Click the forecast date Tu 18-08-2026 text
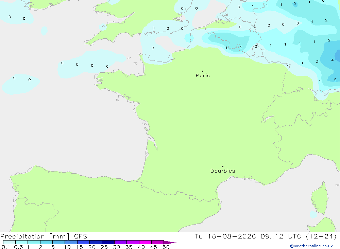Image resolution: width=340 pixels, height=249 pixels. (225, 236)
